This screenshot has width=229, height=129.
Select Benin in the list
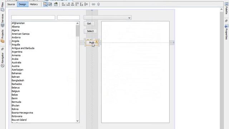coord(14,99)
